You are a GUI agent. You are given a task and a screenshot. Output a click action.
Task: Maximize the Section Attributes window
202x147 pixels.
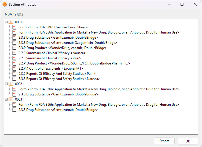[x=182, y=4]
